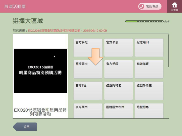Viewport: 182px width, 136px height.
Task: Select the 官方T恤 tile
Action: coord(88,91)
